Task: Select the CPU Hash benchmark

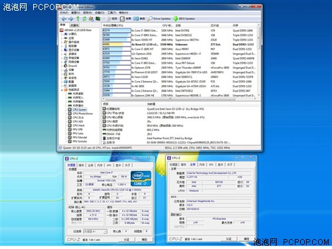Action: coord(76,125)
